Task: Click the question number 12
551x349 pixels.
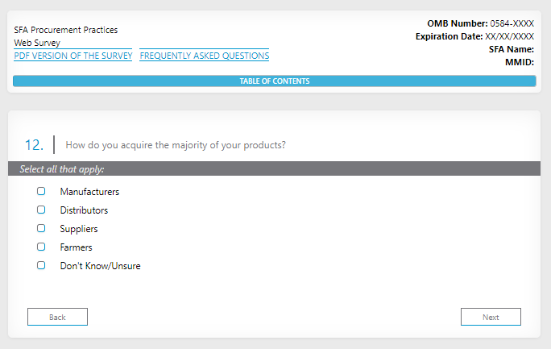Action: point(34,145)
